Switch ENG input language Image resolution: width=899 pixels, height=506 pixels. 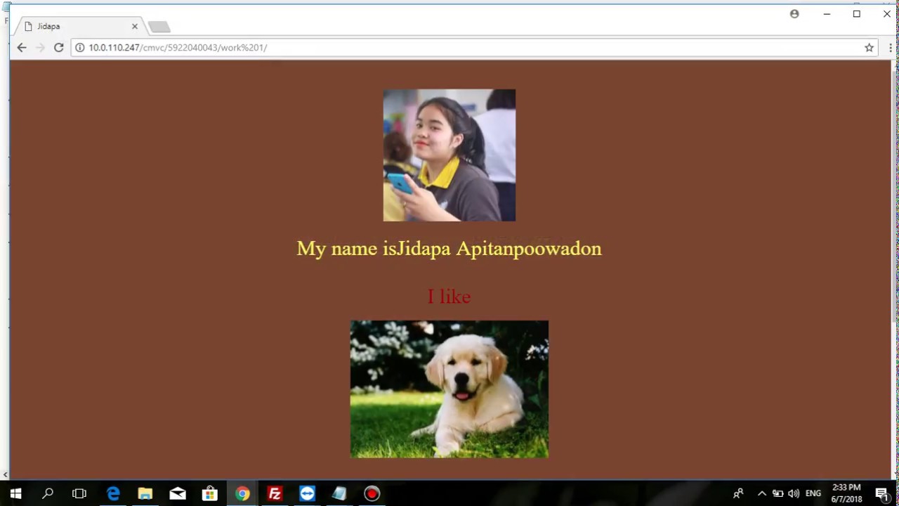coord(813,494)
